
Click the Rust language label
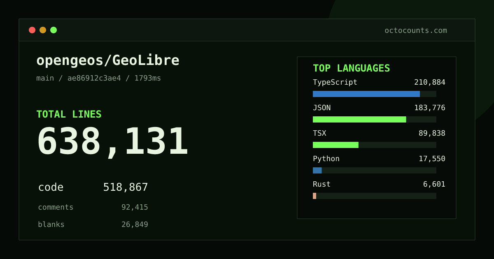[x=322, y=184]
